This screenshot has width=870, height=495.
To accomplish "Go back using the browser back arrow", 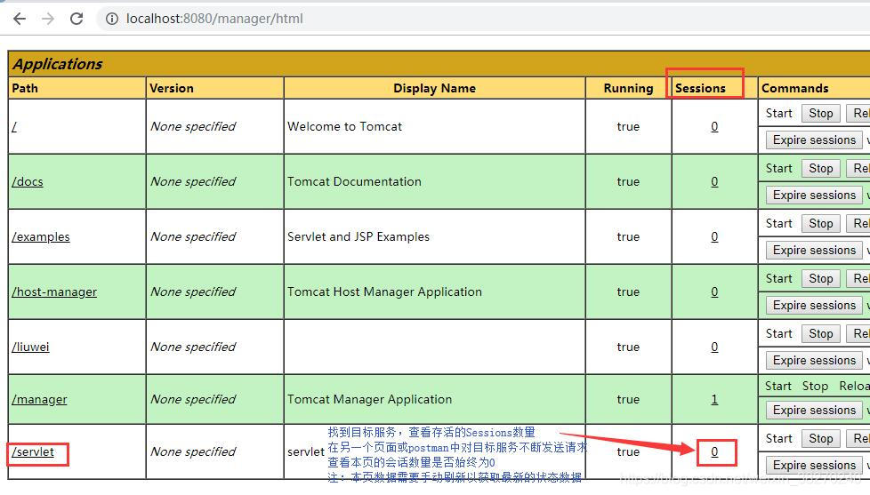I will pyautogui.click(x=20, y=19).
